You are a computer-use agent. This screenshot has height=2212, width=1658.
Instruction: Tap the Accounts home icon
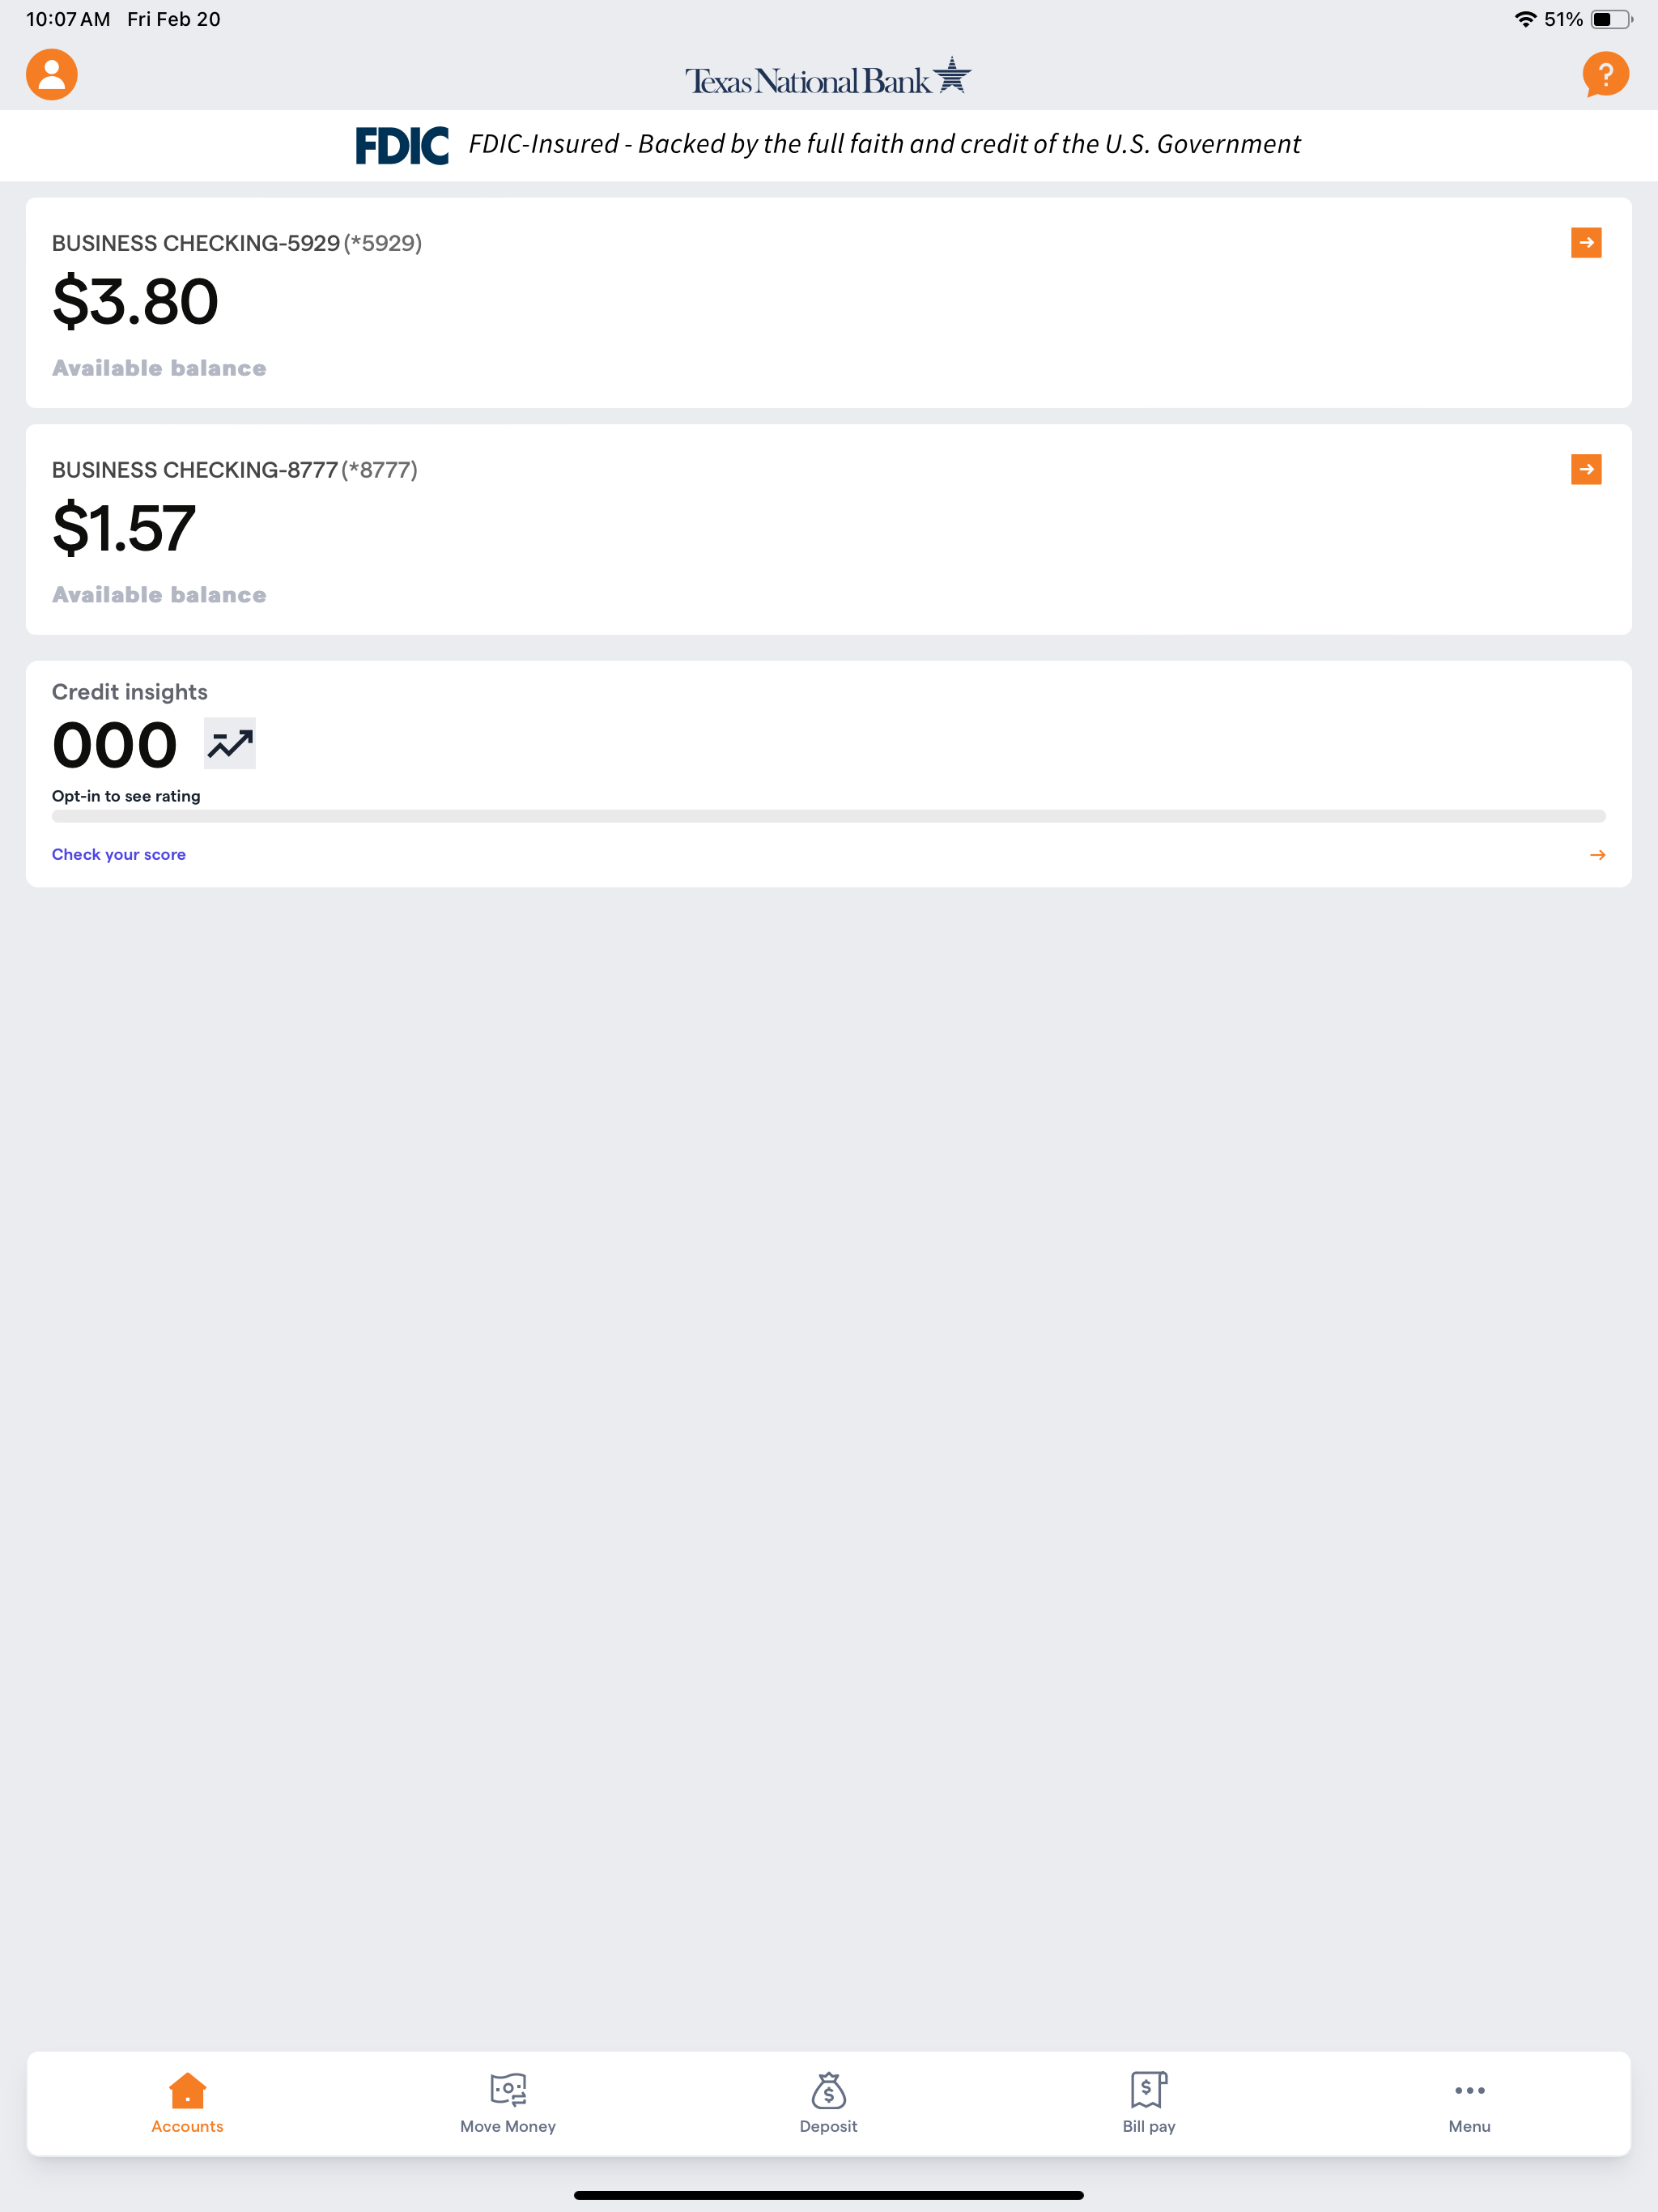(x=187, y=2090)
